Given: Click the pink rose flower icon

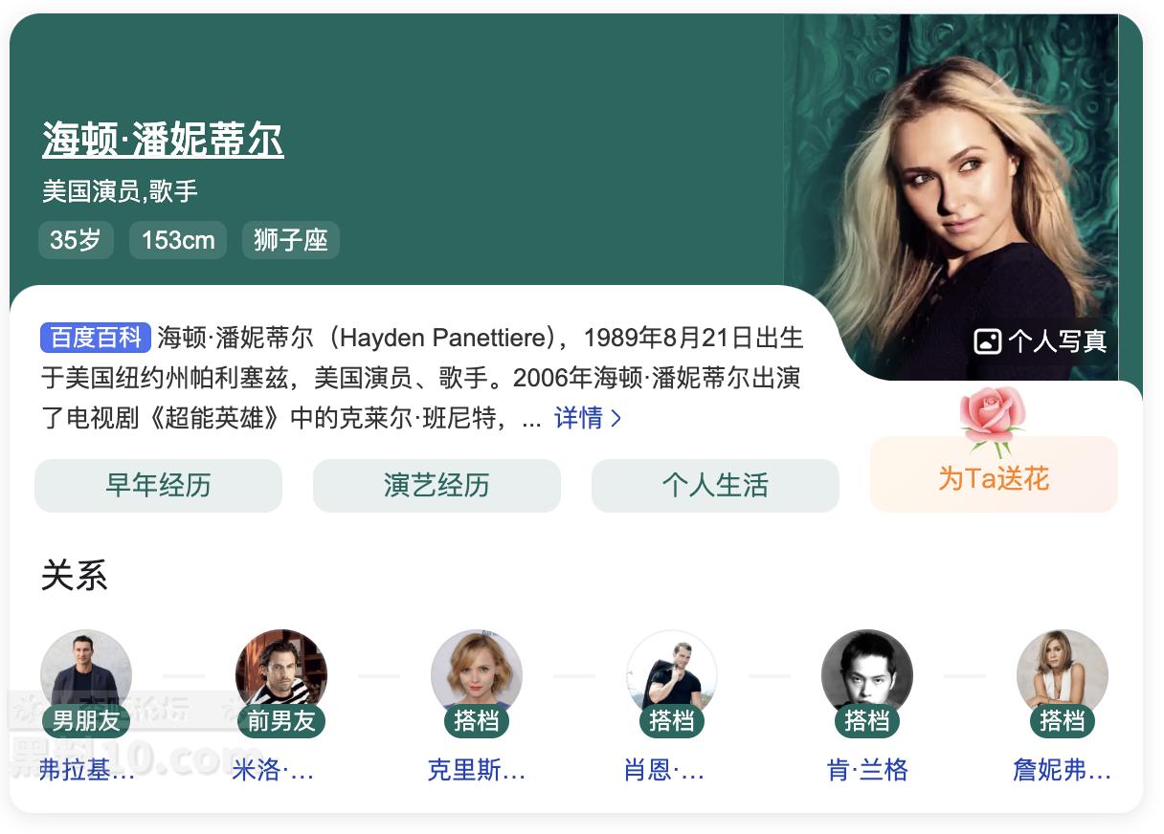Looking at the screenshot, I should (x=994, y=420).
